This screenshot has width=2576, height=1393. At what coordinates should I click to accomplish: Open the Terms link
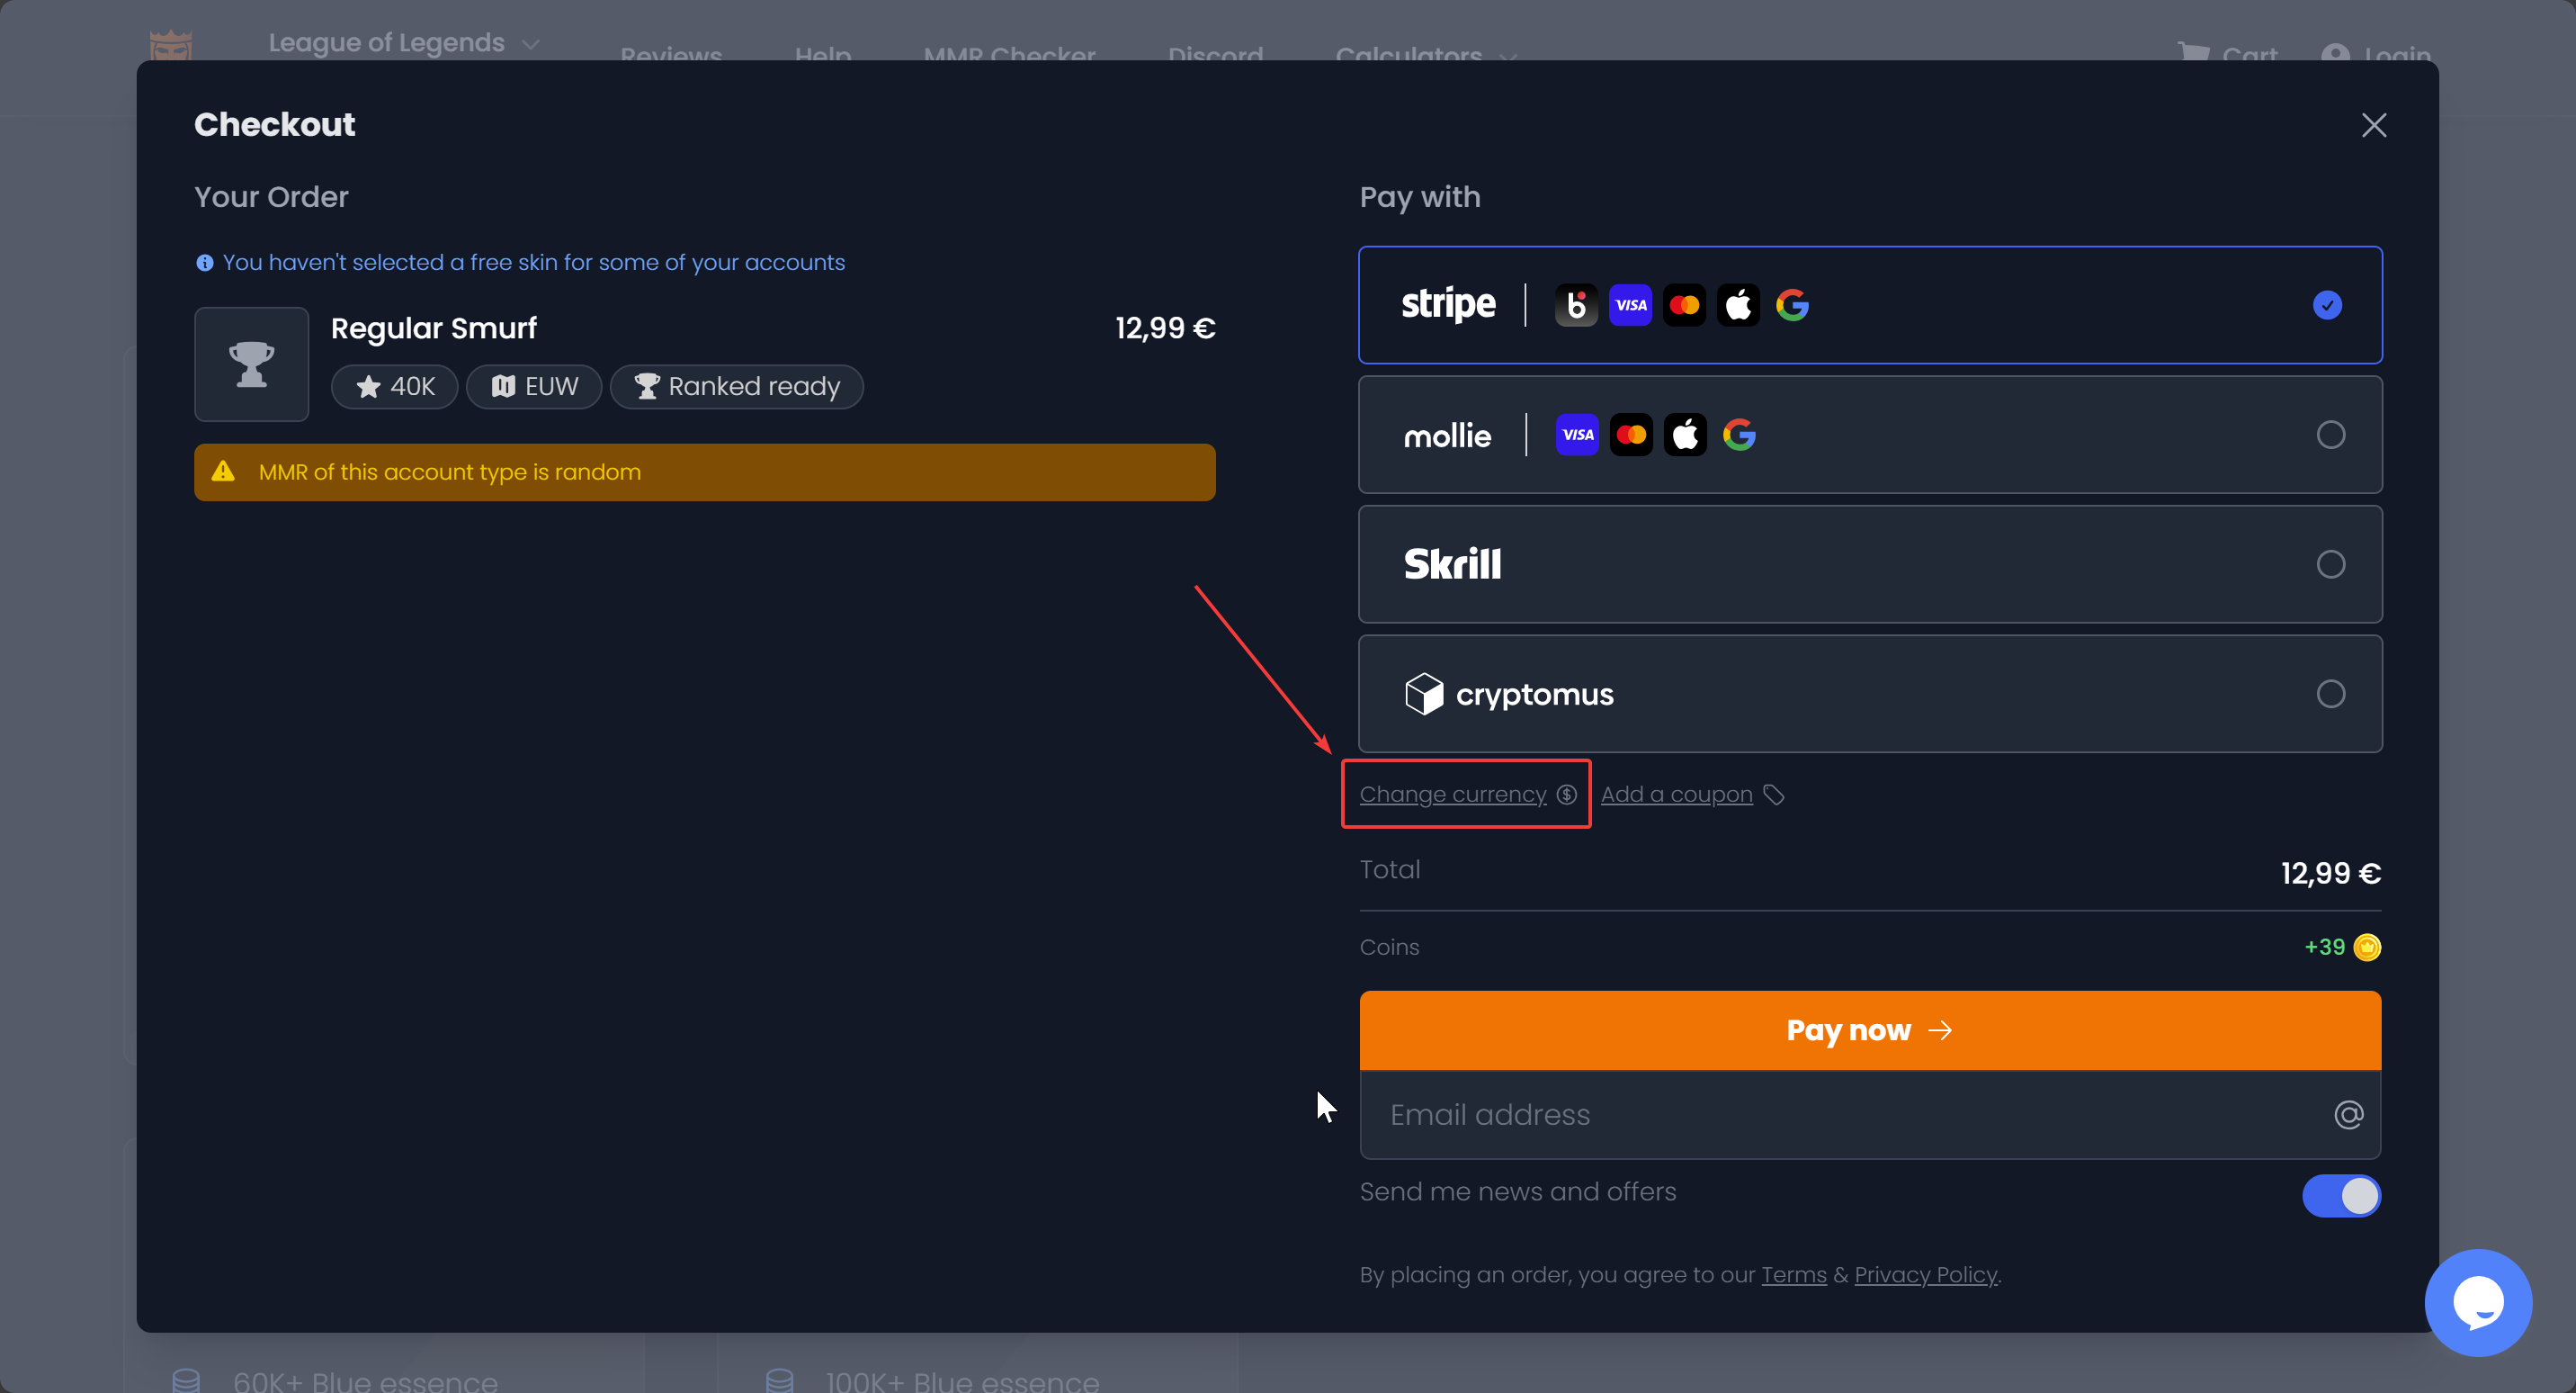pyautogui.click(x=1793, y=1274)
